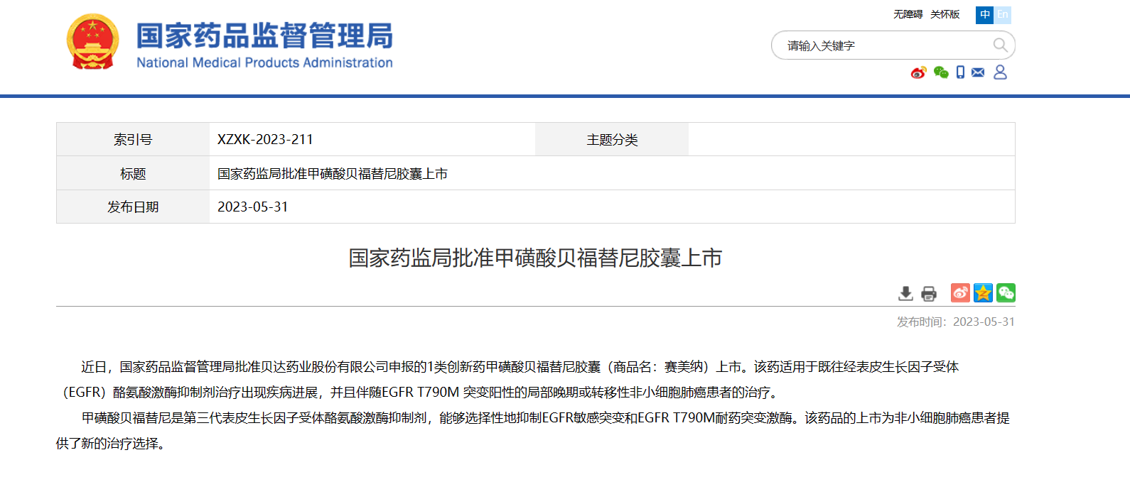This screenshot has height=477, width=1130.
Task: Click the envelope email icon
Action: click(x=978, y=72)
